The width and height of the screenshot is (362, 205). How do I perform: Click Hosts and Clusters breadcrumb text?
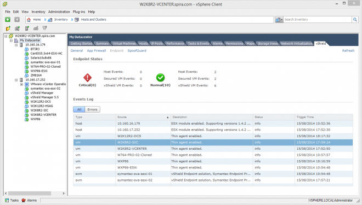click(93, 20)
